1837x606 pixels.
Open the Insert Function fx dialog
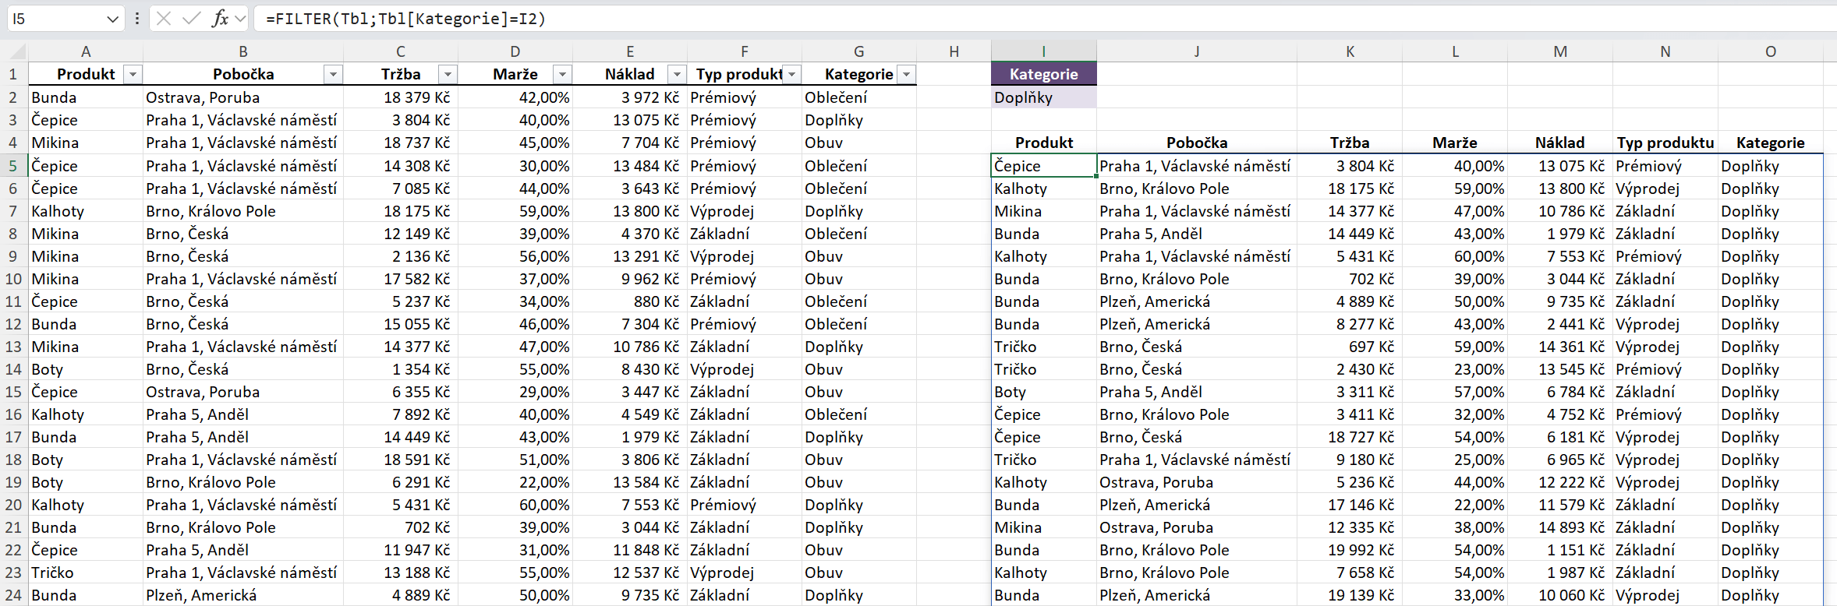220,19
